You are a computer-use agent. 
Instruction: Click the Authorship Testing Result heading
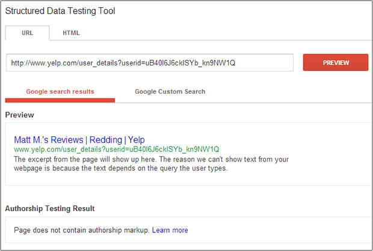[50, 208]
